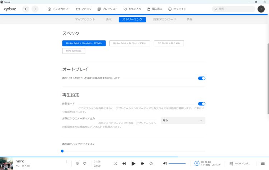Switch to the マイアカウント tab

pyautogui.click(x=85, y=19)
